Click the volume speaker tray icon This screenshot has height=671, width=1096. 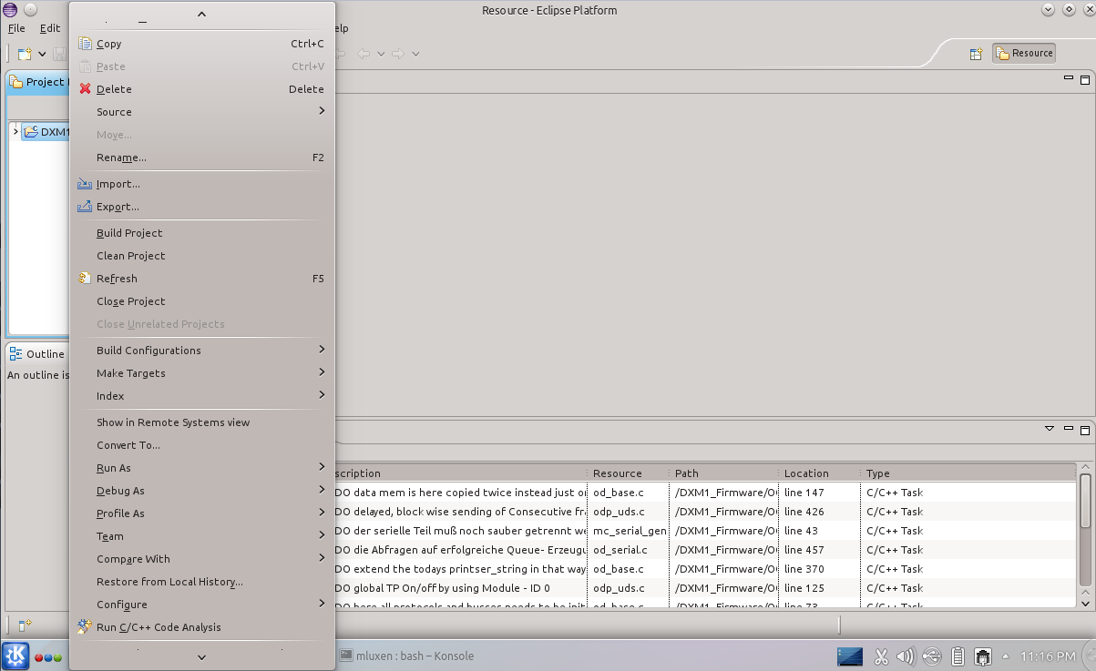[906, 656]
